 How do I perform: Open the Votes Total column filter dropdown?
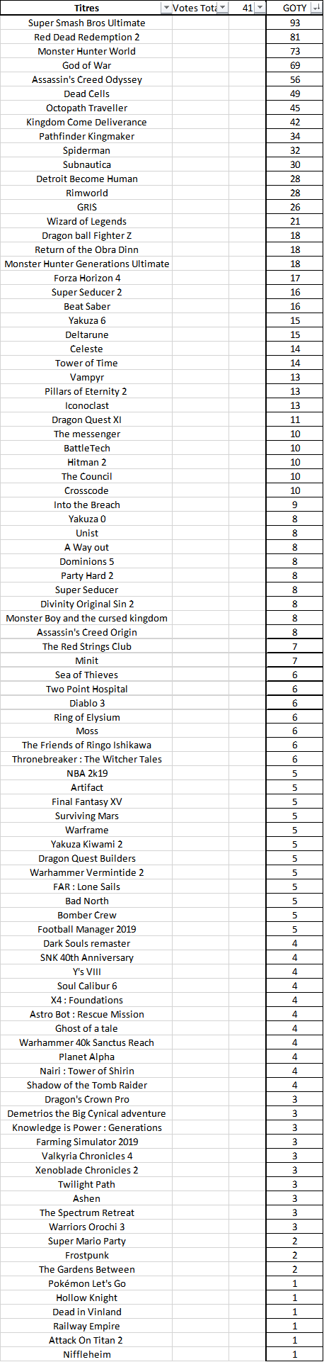coord(222,8)
